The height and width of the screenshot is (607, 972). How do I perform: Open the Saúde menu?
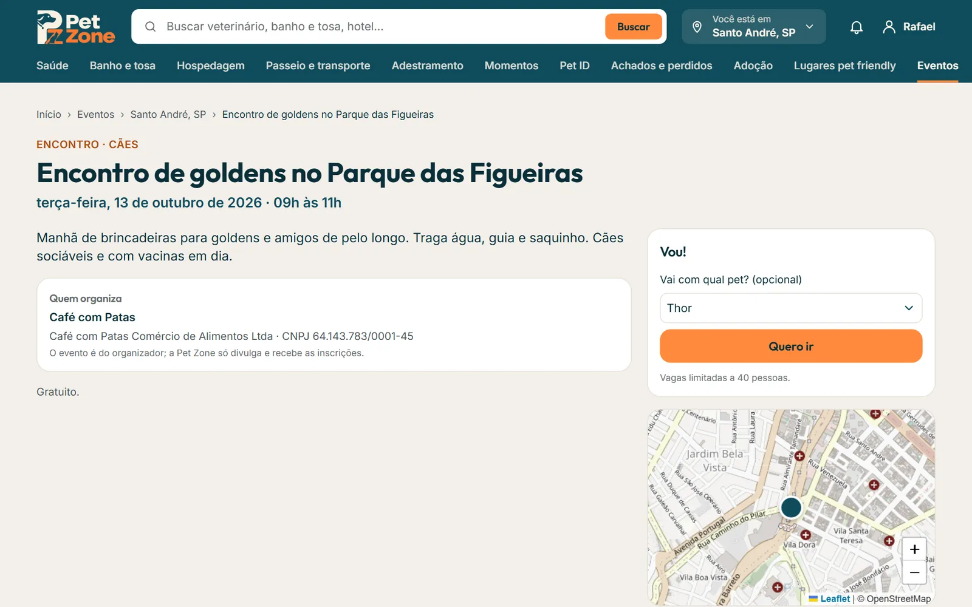tap(52, 66)
